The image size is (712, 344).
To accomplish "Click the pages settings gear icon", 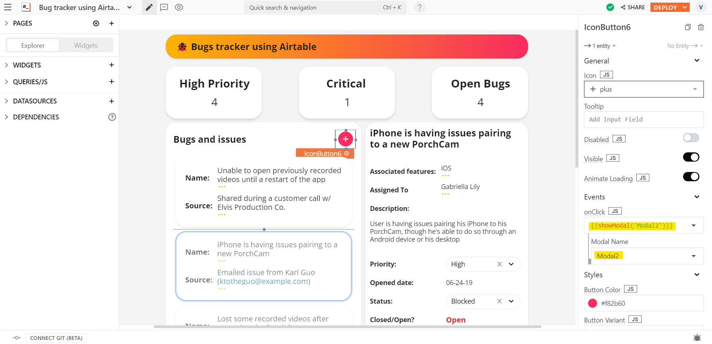I will [x=96, y=23].
